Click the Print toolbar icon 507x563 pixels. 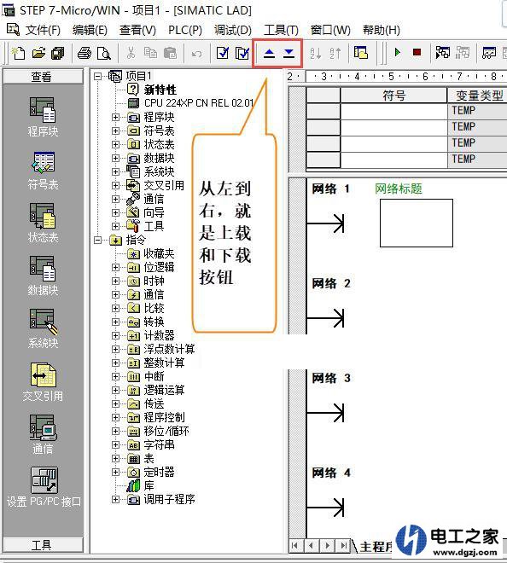tap(84, 54)
